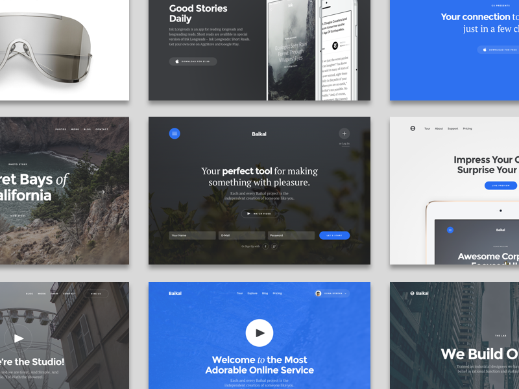519x389 pixels.
Task: Click the round logo icon left of Tour, About
Action: (x=413, y=128)
